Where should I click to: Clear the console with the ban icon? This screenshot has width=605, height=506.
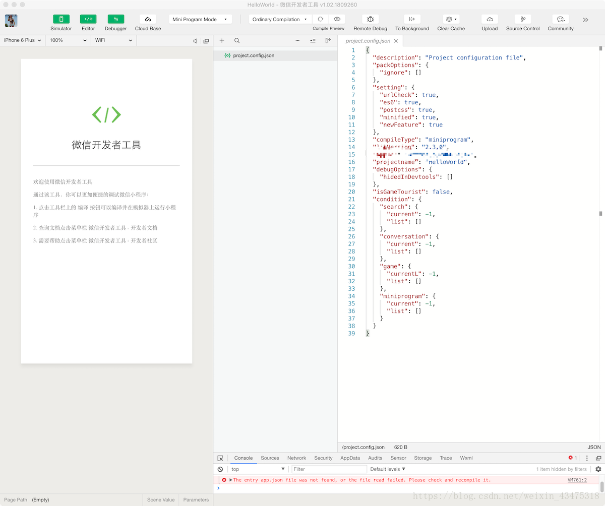[x=220, y=469]
